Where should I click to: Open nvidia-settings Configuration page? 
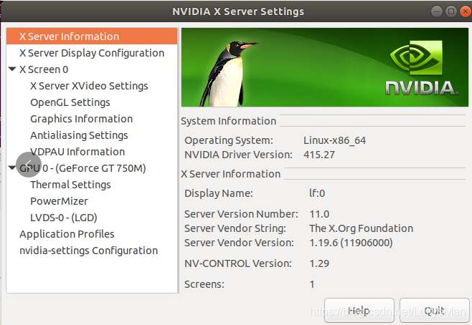point(89,251)
